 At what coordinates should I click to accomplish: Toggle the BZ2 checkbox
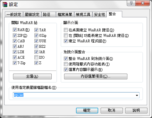[36, 46]
